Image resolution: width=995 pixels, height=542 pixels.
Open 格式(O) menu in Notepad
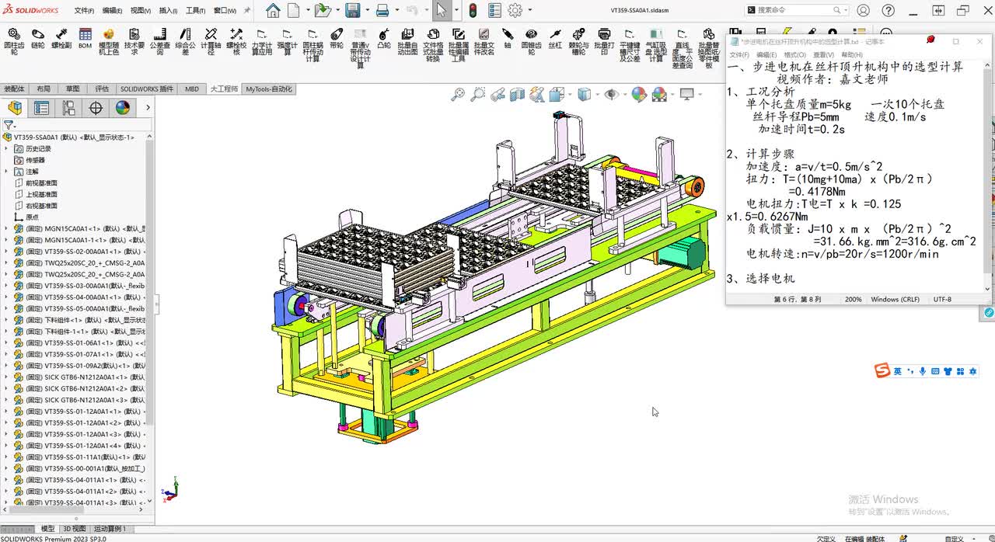click(x=794, y=55)
